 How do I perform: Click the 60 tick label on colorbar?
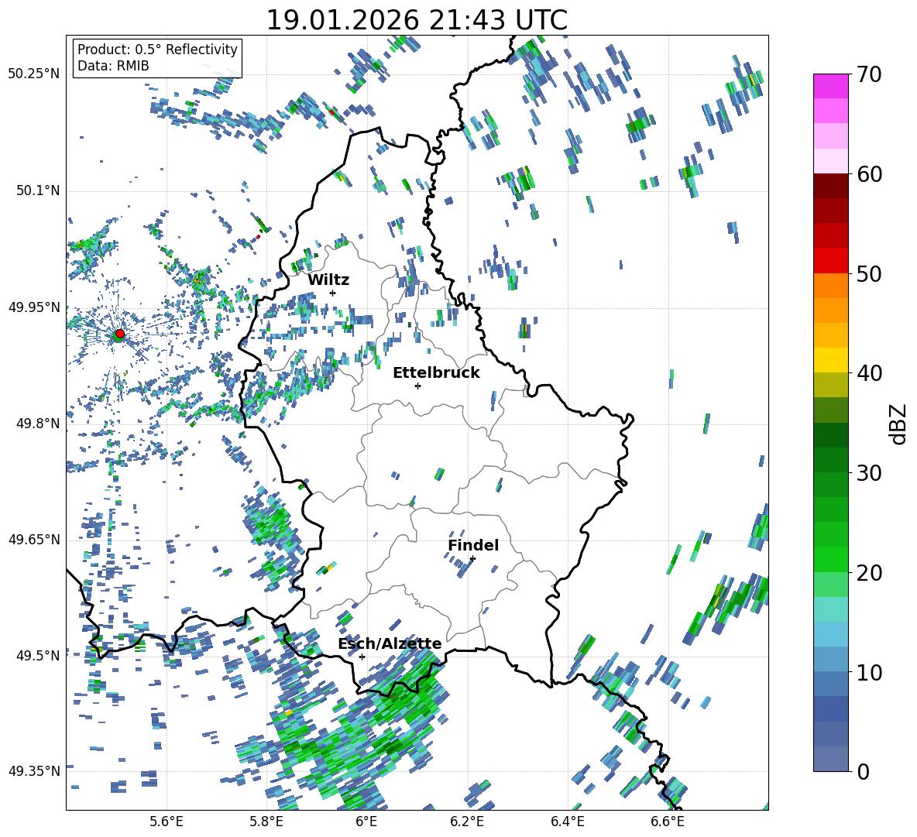point(869,174)
